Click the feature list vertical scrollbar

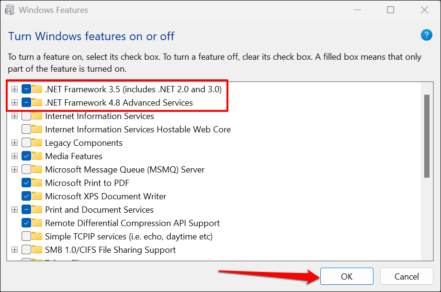point(427,136)
